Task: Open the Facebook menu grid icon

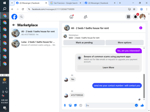Action: point(128,17)
